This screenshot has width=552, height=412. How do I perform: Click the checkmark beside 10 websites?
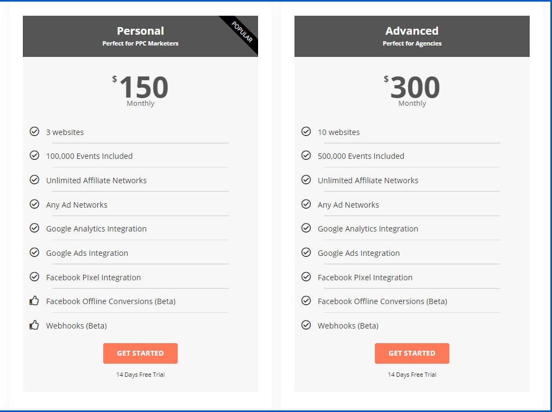306,131
